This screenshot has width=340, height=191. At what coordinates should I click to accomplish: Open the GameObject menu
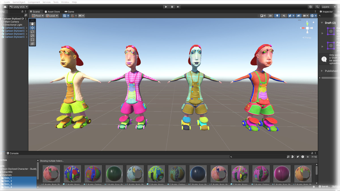pos(19,2)
